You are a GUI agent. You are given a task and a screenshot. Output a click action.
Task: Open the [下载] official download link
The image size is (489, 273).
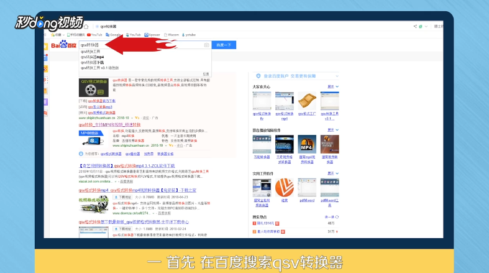pos(102,101)
